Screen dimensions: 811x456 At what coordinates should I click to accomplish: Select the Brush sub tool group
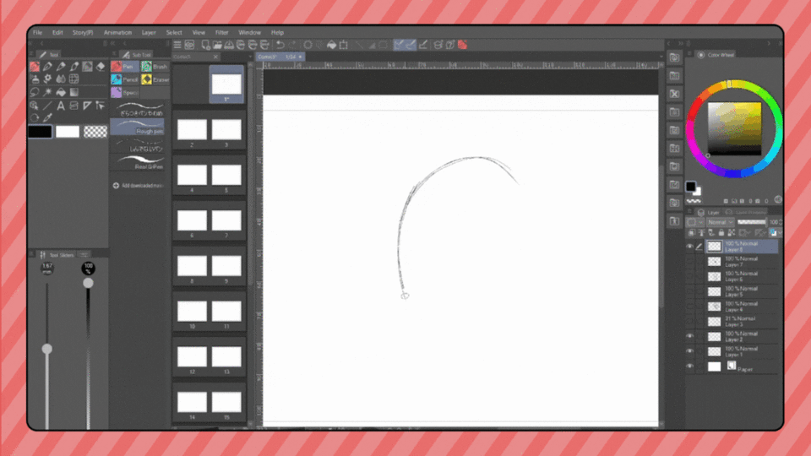155,66
